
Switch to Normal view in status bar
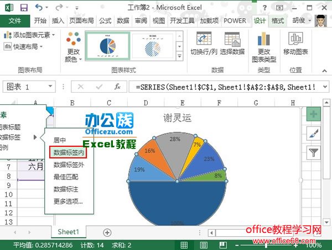pyautogui.click(x=184, y=245)
